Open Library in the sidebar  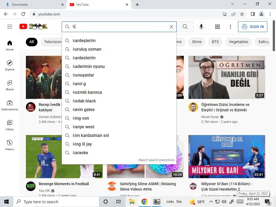[10, 125]
